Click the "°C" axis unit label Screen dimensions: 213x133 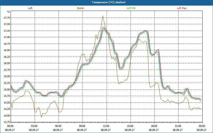(x=9, y=12)
